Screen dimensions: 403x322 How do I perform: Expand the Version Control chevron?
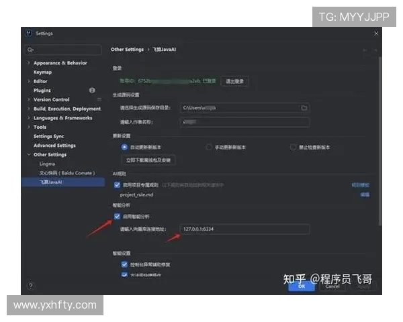tap(29, 99)
